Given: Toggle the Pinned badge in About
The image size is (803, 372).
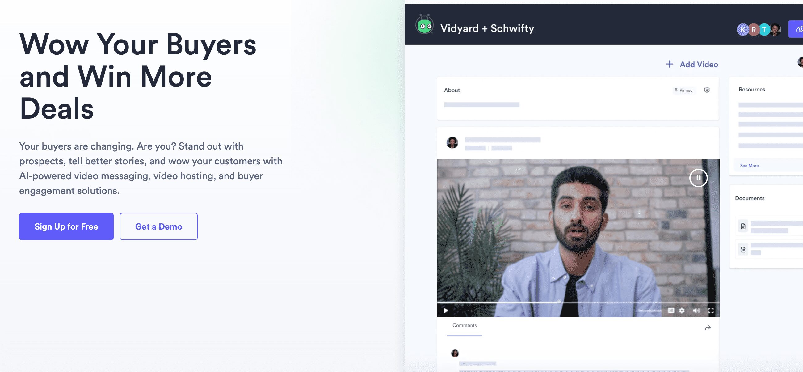Looking at the screenshot, I should [x=683, y=90].
